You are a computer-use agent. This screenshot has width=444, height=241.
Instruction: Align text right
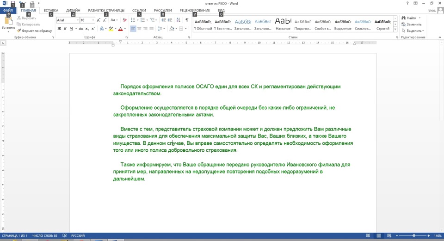(x=145, y=29)
